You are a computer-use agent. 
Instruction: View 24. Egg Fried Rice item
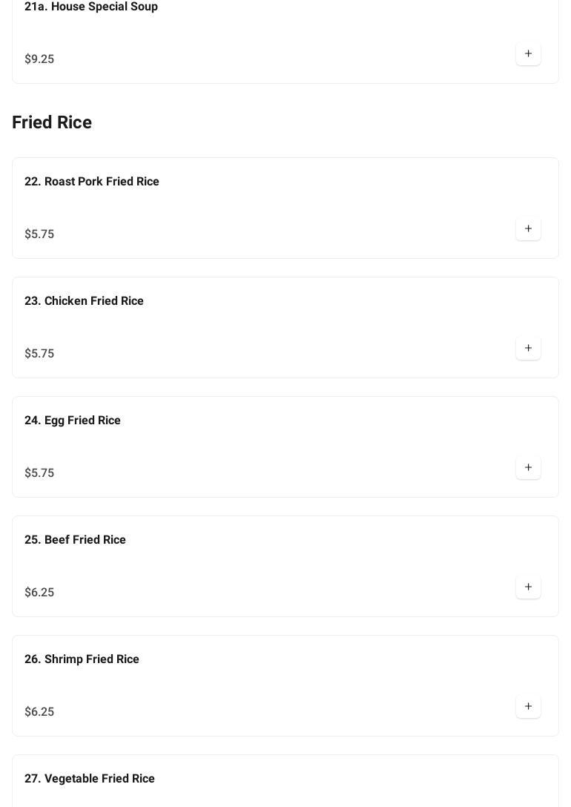tap(73, 421)
